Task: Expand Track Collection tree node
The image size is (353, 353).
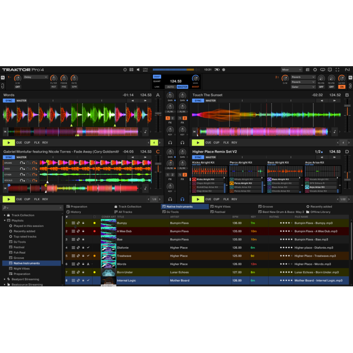Action: (4, 215)
